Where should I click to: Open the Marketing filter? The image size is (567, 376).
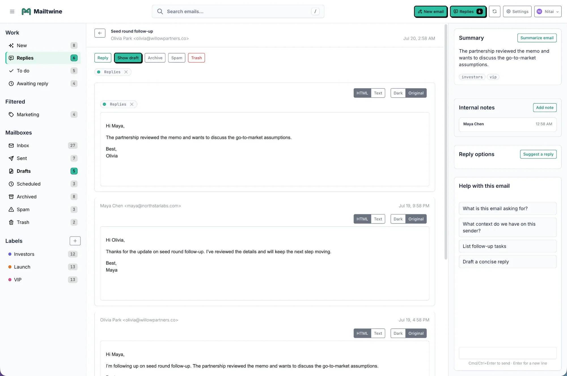43,115
